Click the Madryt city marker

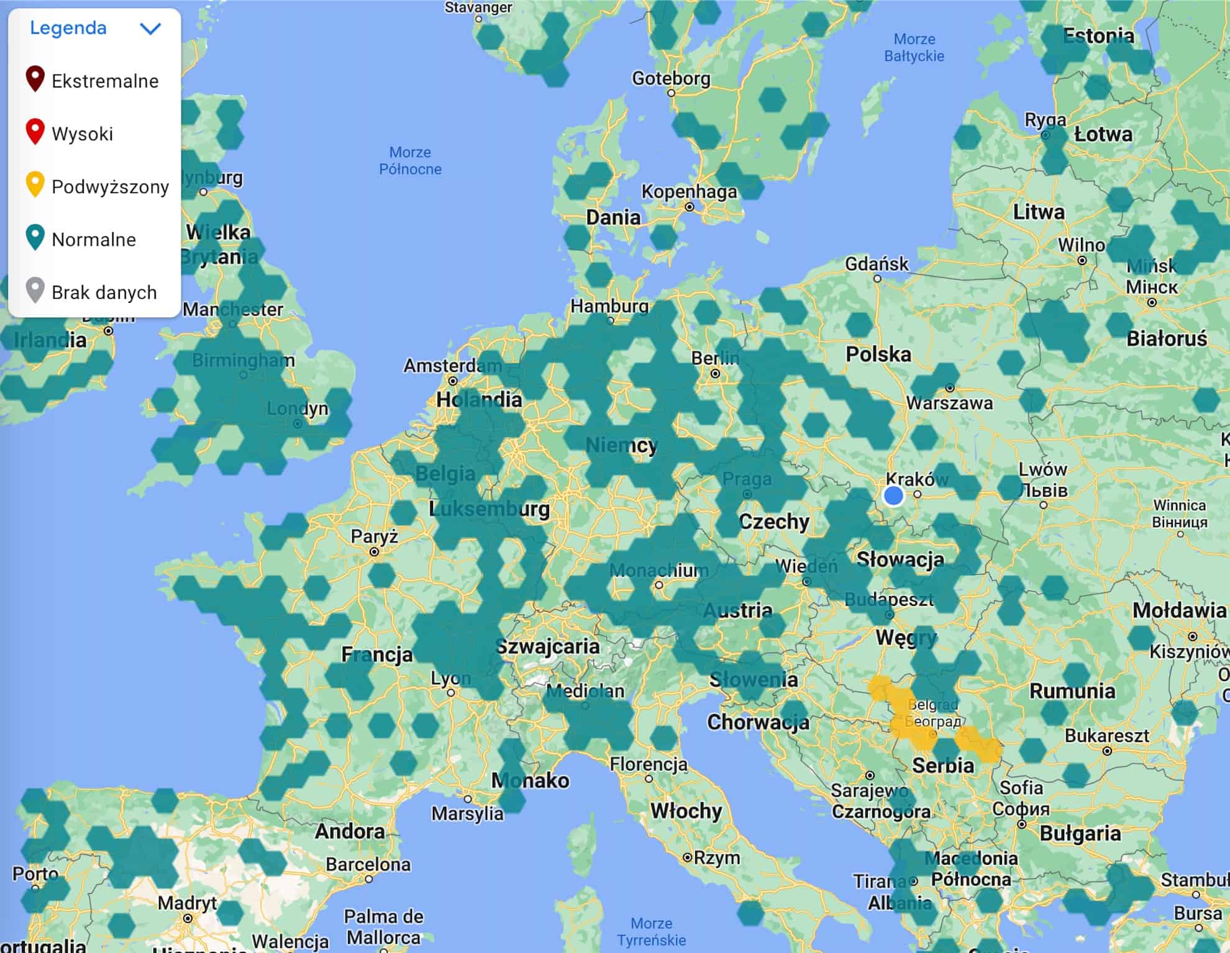tap(188, 918)
